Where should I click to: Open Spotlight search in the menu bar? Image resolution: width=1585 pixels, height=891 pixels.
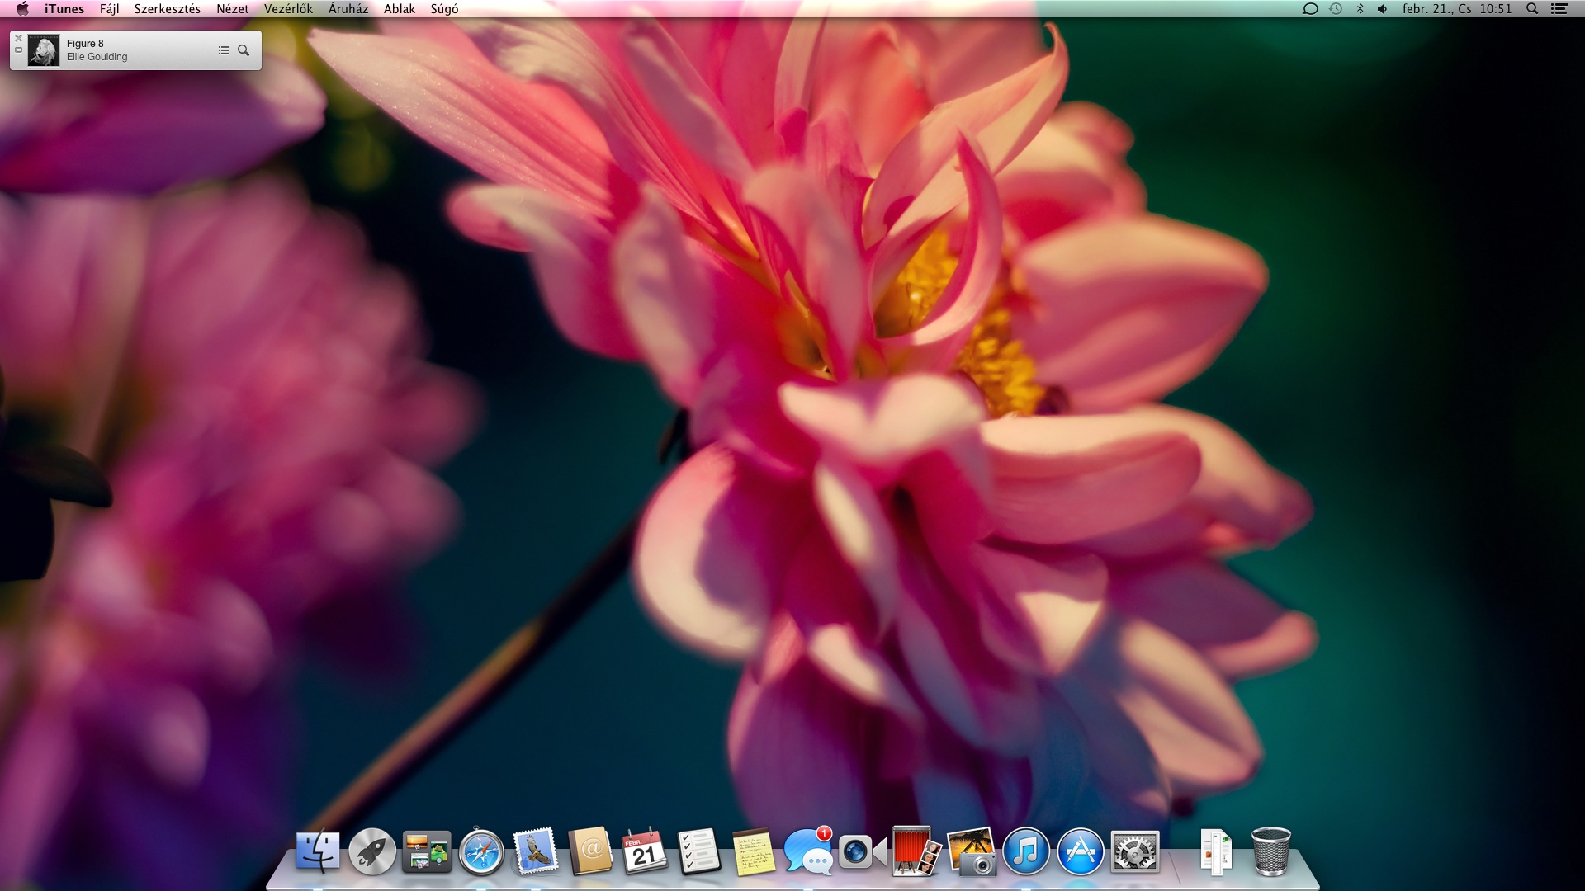coord(1532,9)
